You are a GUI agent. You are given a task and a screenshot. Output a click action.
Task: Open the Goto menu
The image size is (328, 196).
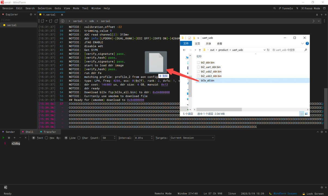pos(58,8)
